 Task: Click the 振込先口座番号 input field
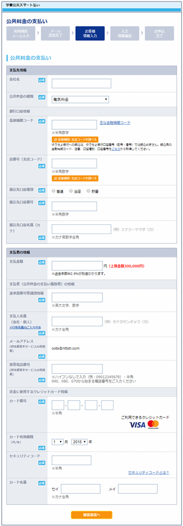pyautogui.click(x=74, y=206)
